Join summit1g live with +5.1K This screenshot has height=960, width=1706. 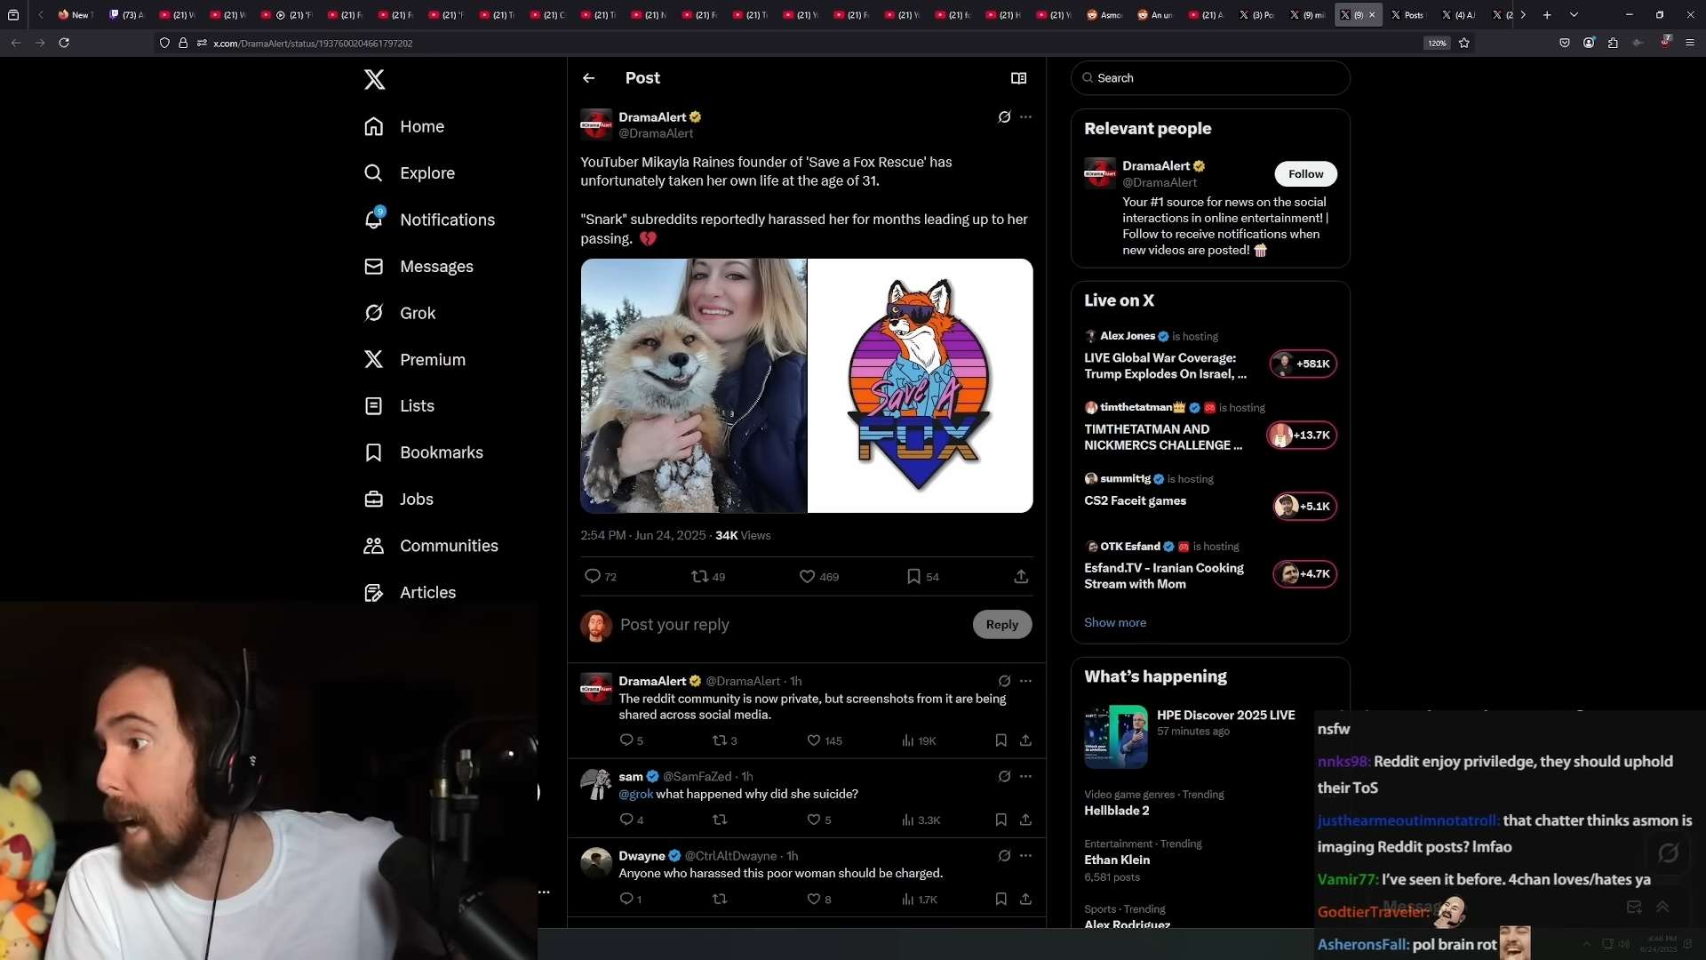1304,506
